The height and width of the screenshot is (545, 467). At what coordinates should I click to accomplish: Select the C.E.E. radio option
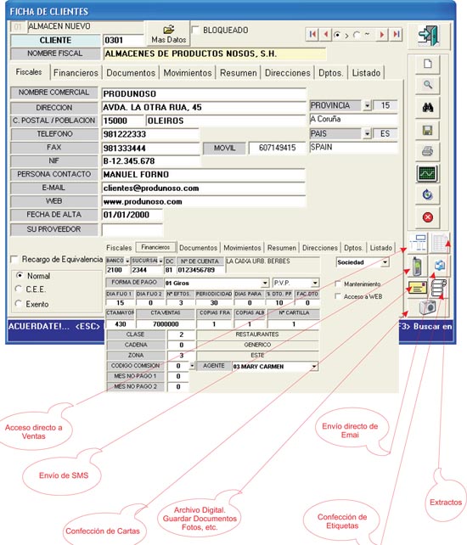tap(19, 289)
